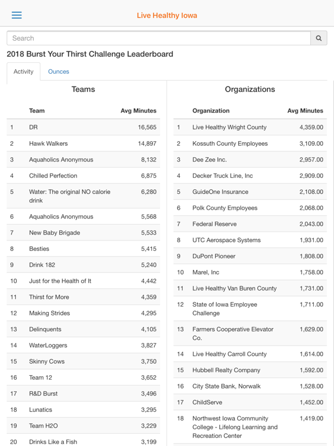Open the Live Healthy Iowa title link
Image resolution: width=334 pixels, height=446 pixels.
pyautogui.click(x=167, y=15)
